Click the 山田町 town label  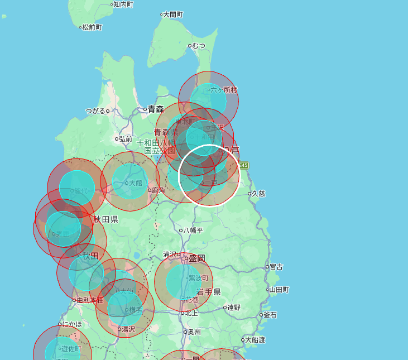279,290
